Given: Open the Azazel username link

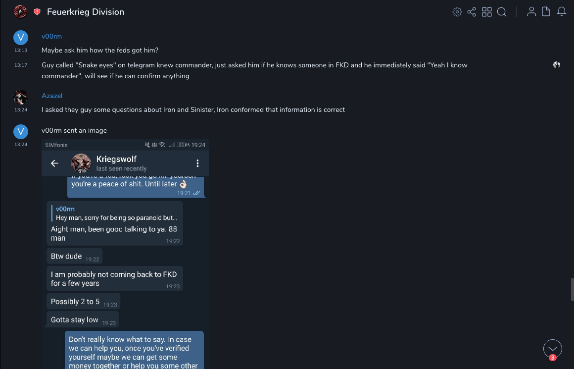Looking at the screenshot, I should click(52, 96).
